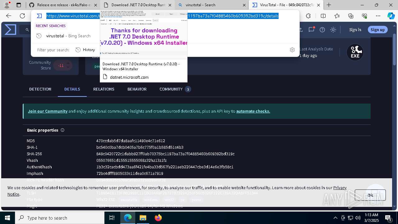Open Firefox from the taskbar
Screen dimensions: 398x224
158,218
